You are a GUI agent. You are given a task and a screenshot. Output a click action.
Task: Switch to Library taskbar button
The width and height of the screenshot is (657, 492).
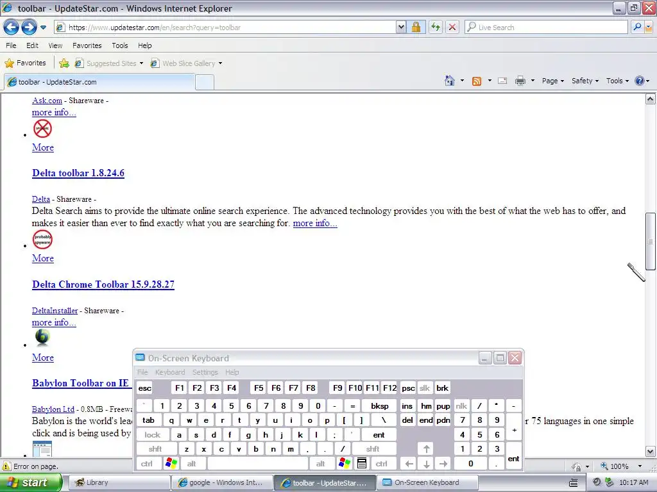click(119, 482)
